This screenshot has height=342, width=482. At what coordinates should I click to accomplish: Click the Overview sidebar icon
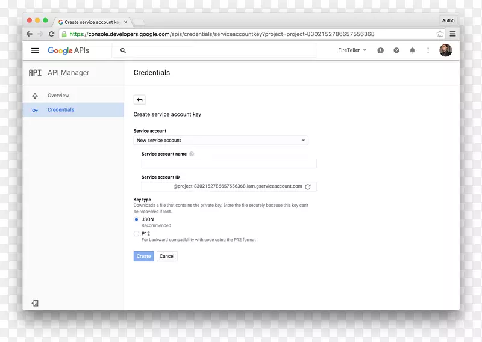click(35, 96)
